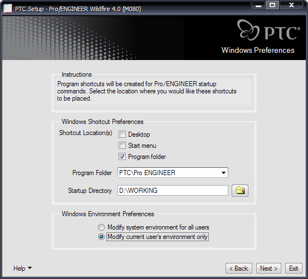
Task: Click the Startup Directory label
Action: [x=90, y=191]
